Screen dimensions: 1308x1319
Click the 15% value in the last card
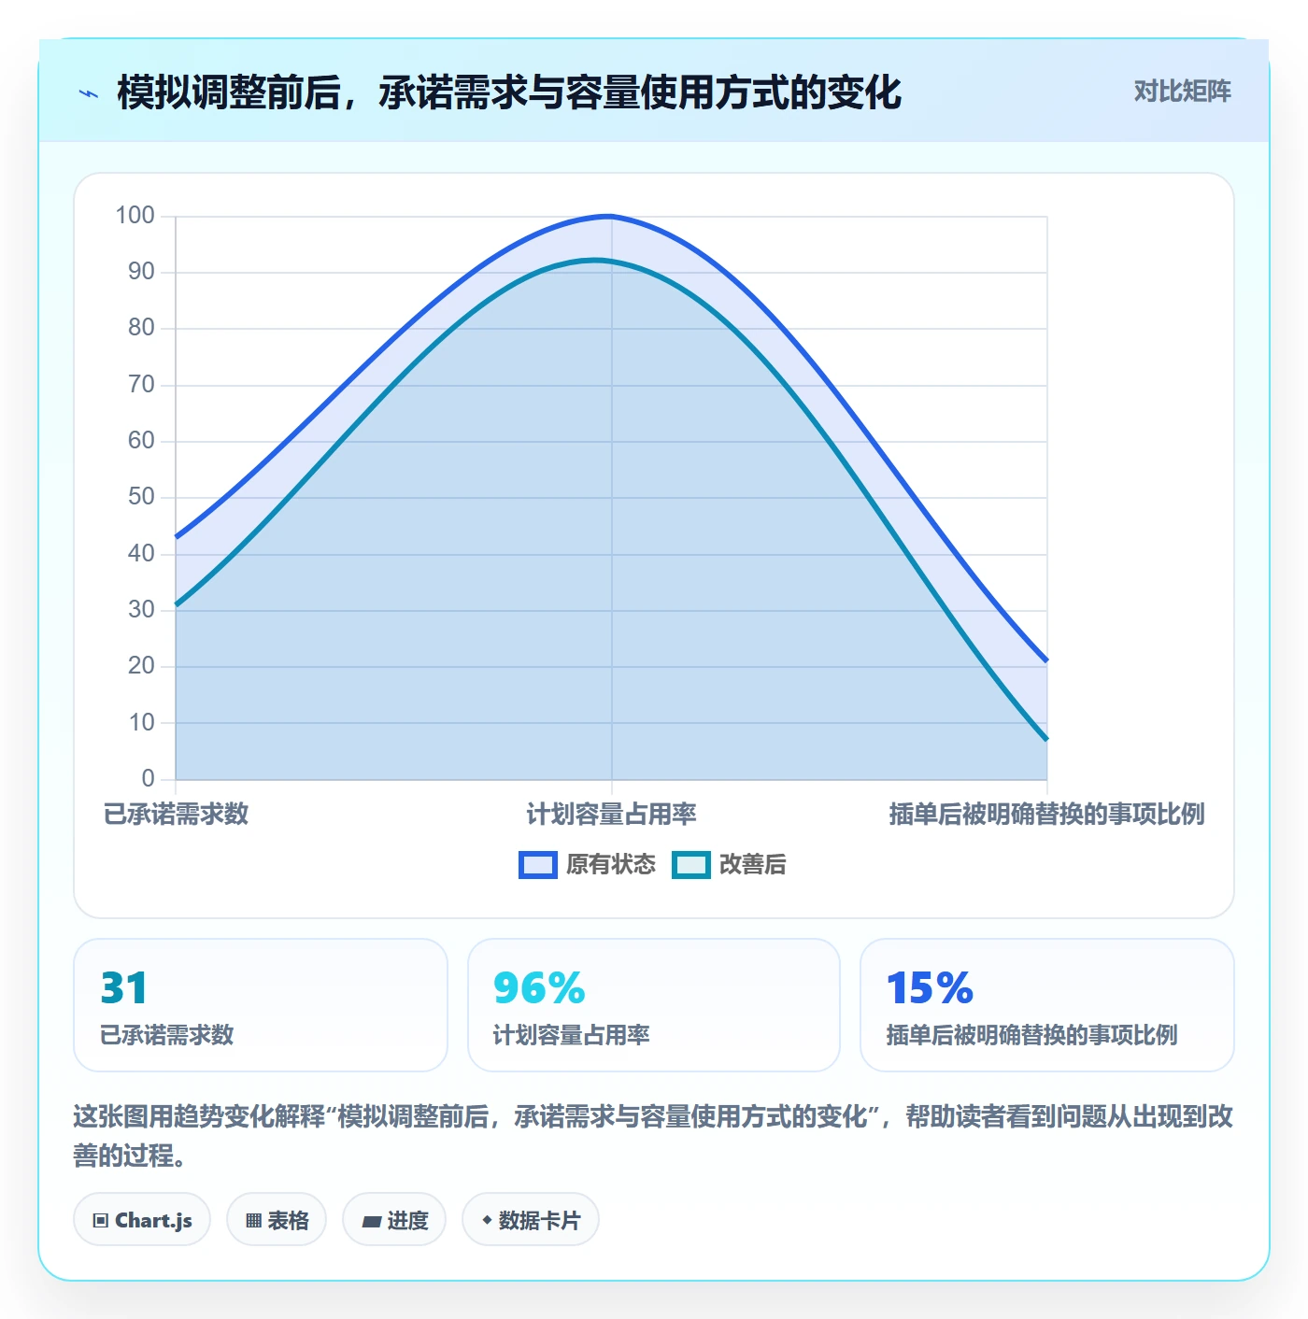pos(930,988)
